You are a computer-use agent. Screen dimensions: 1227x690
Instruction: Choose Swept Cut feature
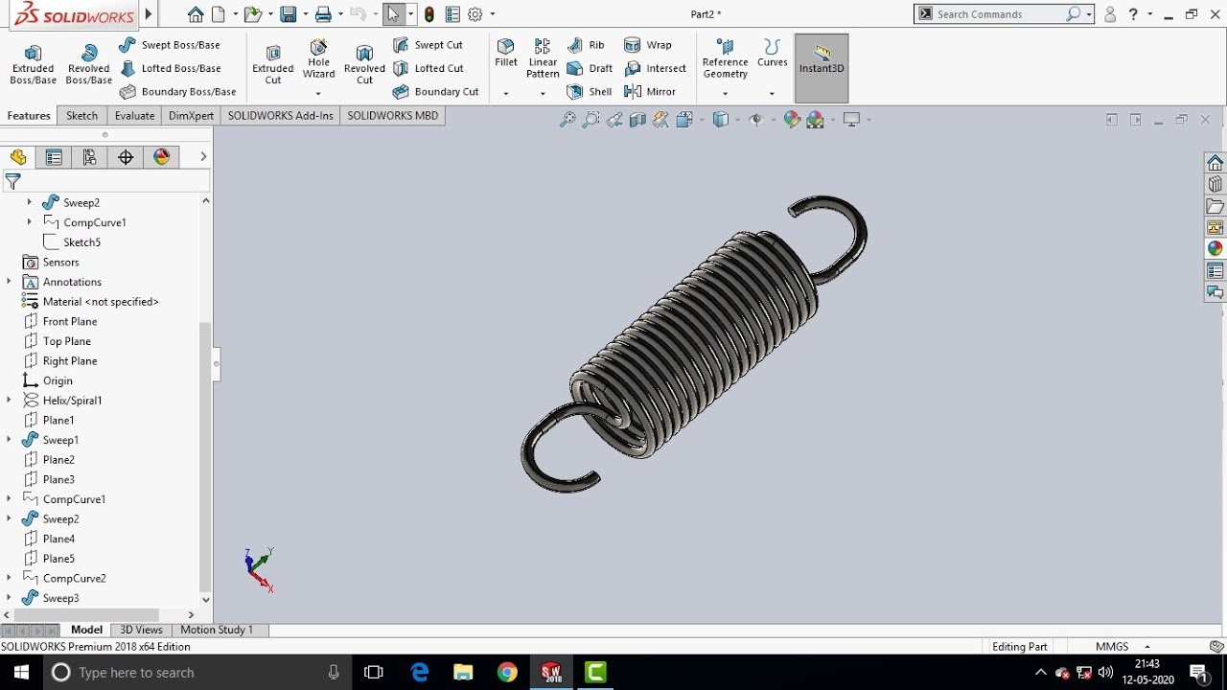tap(428, 45)
